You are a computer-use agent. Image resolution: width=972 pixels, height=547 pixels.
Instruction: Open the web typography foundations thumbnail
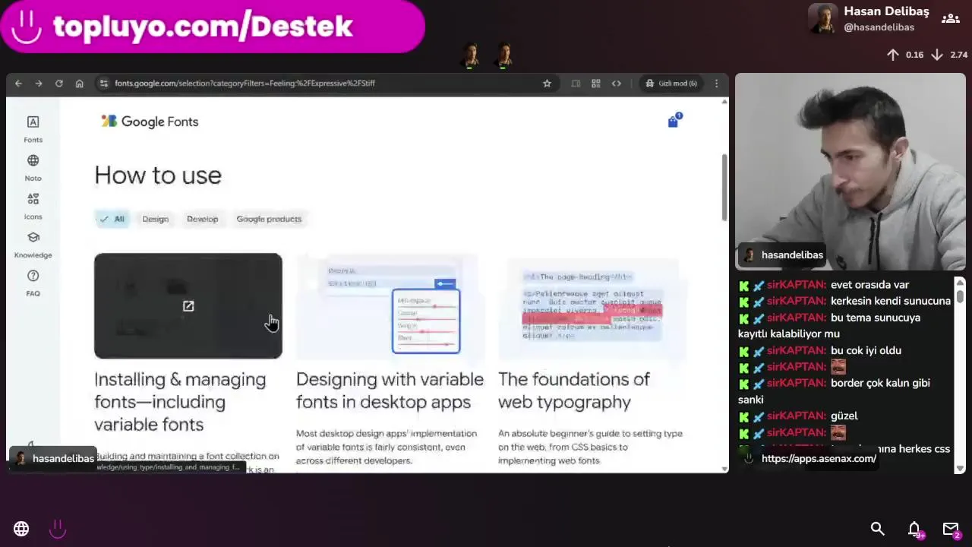[592, 305]
